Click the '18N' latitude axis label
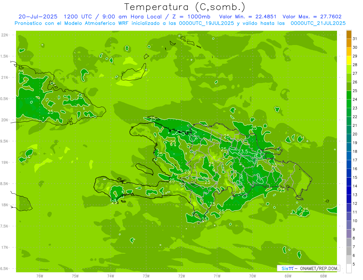This screenshot has height=280, width=363. (5, 205)
